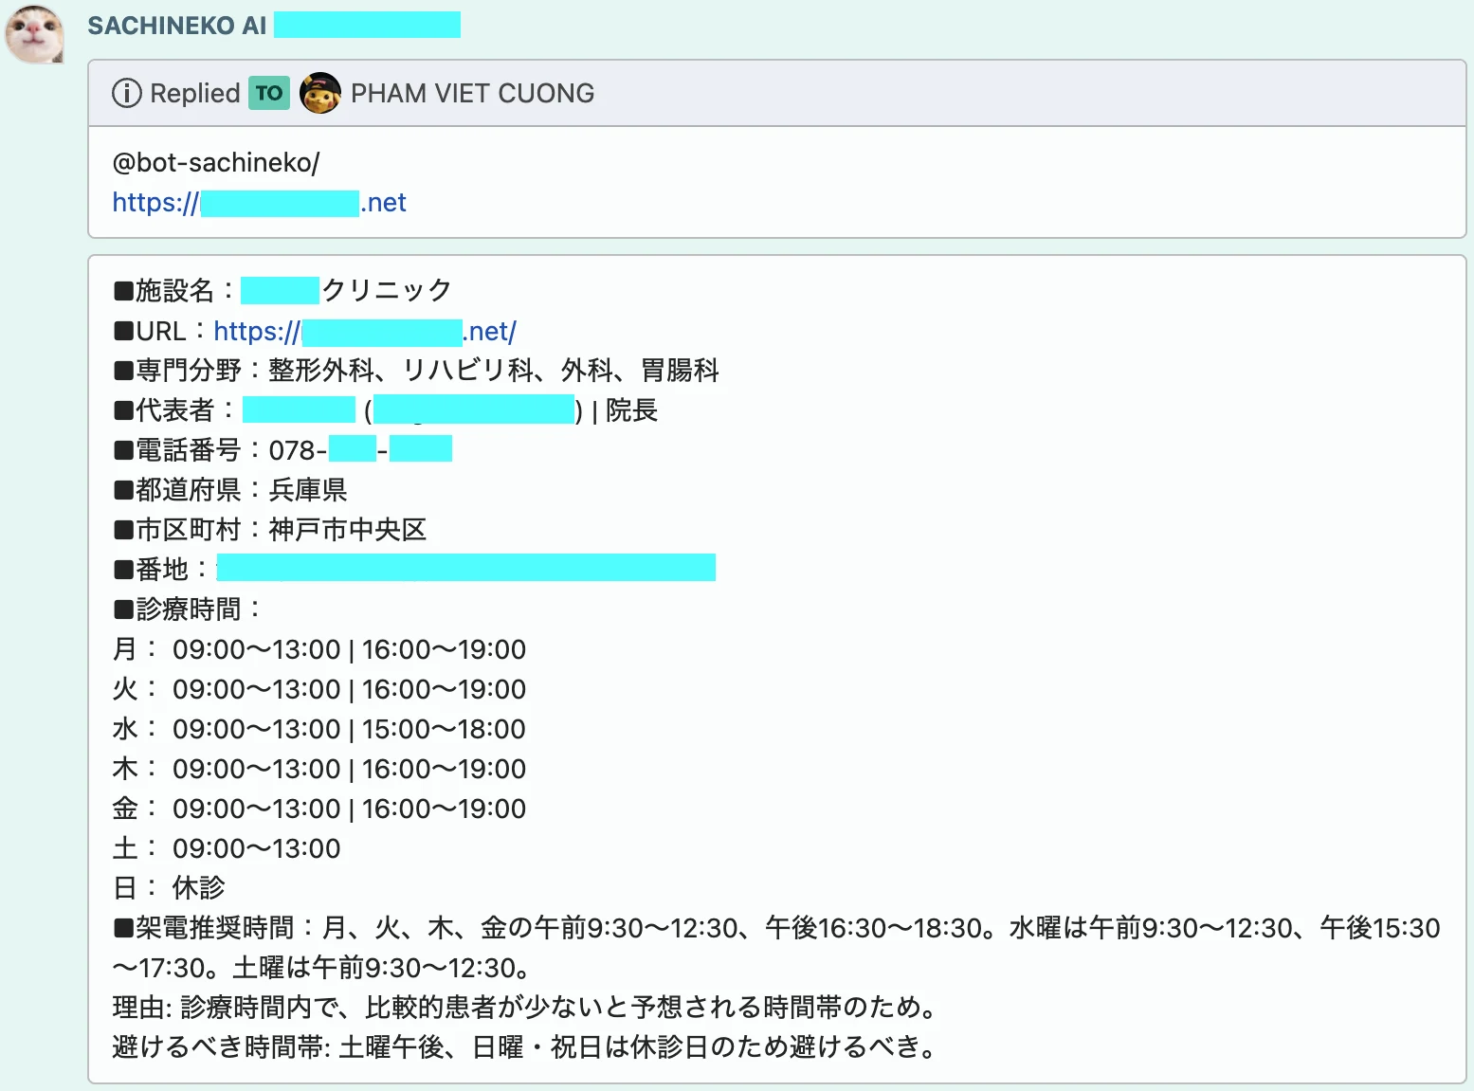
Task: Click the 神戸市中央区 city text
Action: pos(348,530)
